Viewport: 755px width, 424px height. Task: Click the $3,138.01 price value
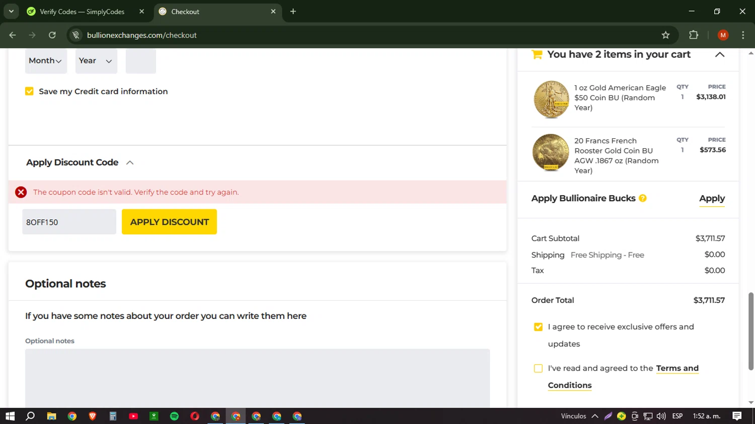tap(711, 97)
